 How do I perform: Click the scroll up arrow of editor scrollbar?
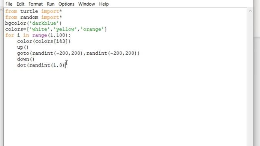click(250, 11)
